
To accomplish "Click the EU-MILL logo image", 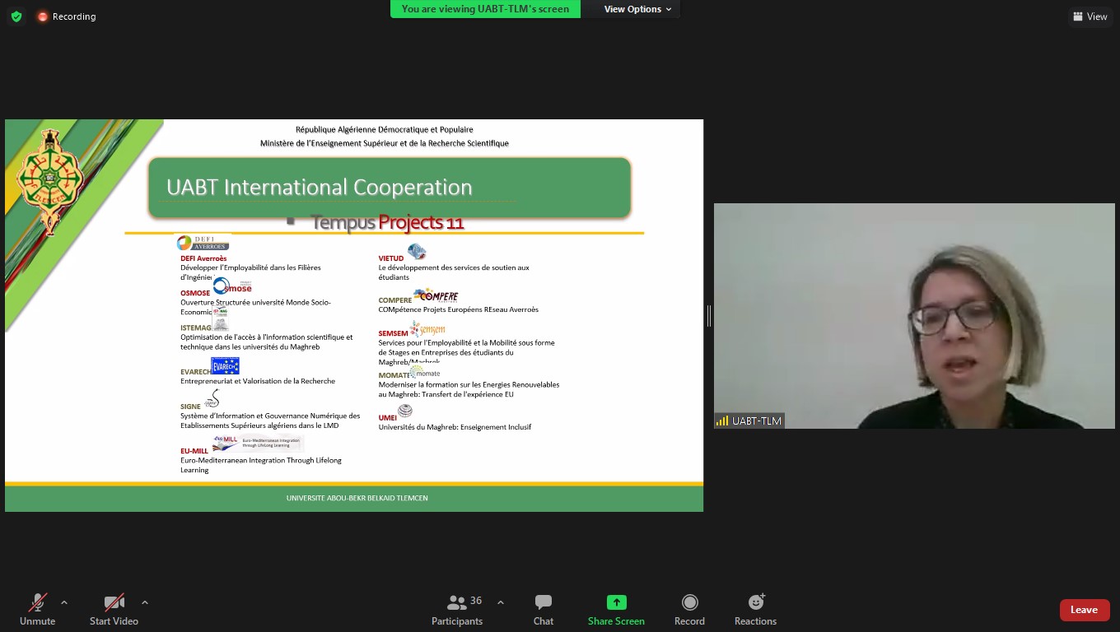I will (x=258, y=443).
